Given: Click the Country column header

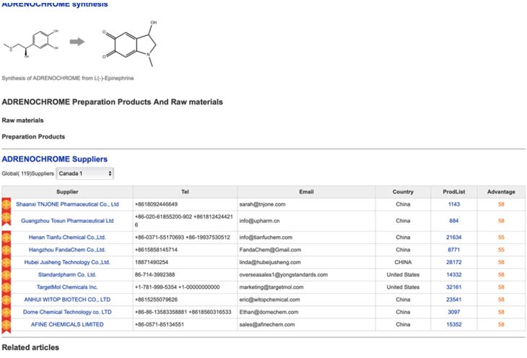Looking at the screenshot, I should (403, 191).
